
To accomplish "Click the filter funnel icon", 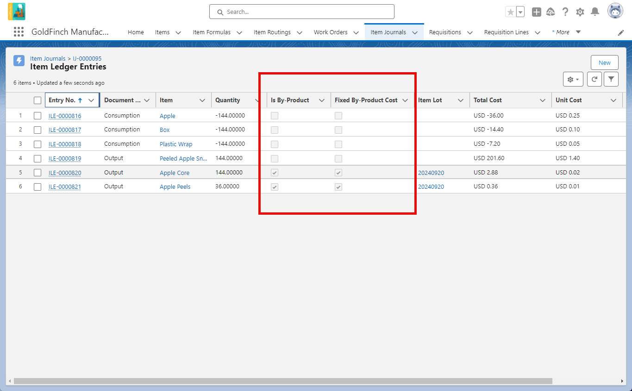I will click(611, 79).
